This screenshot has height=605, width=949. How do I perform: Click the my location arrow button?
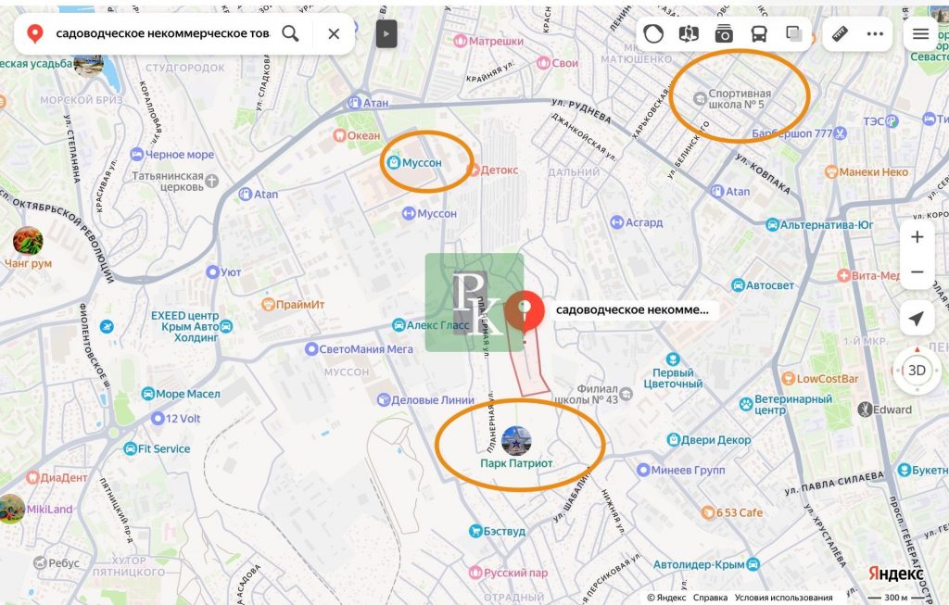point(917,320)
